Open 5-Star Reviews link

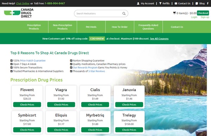(97, 71)
